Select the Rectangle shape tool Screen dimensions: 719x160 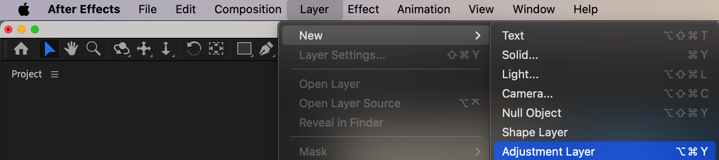click(244, 48)
